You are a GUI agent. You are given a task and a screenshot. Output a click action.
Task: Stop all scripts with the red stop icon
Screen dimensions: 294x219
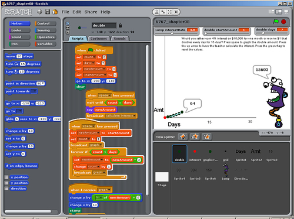click(x=283, y=22)
